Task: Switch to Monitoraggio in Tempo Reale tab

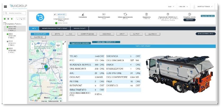Action: click(53, 28)
